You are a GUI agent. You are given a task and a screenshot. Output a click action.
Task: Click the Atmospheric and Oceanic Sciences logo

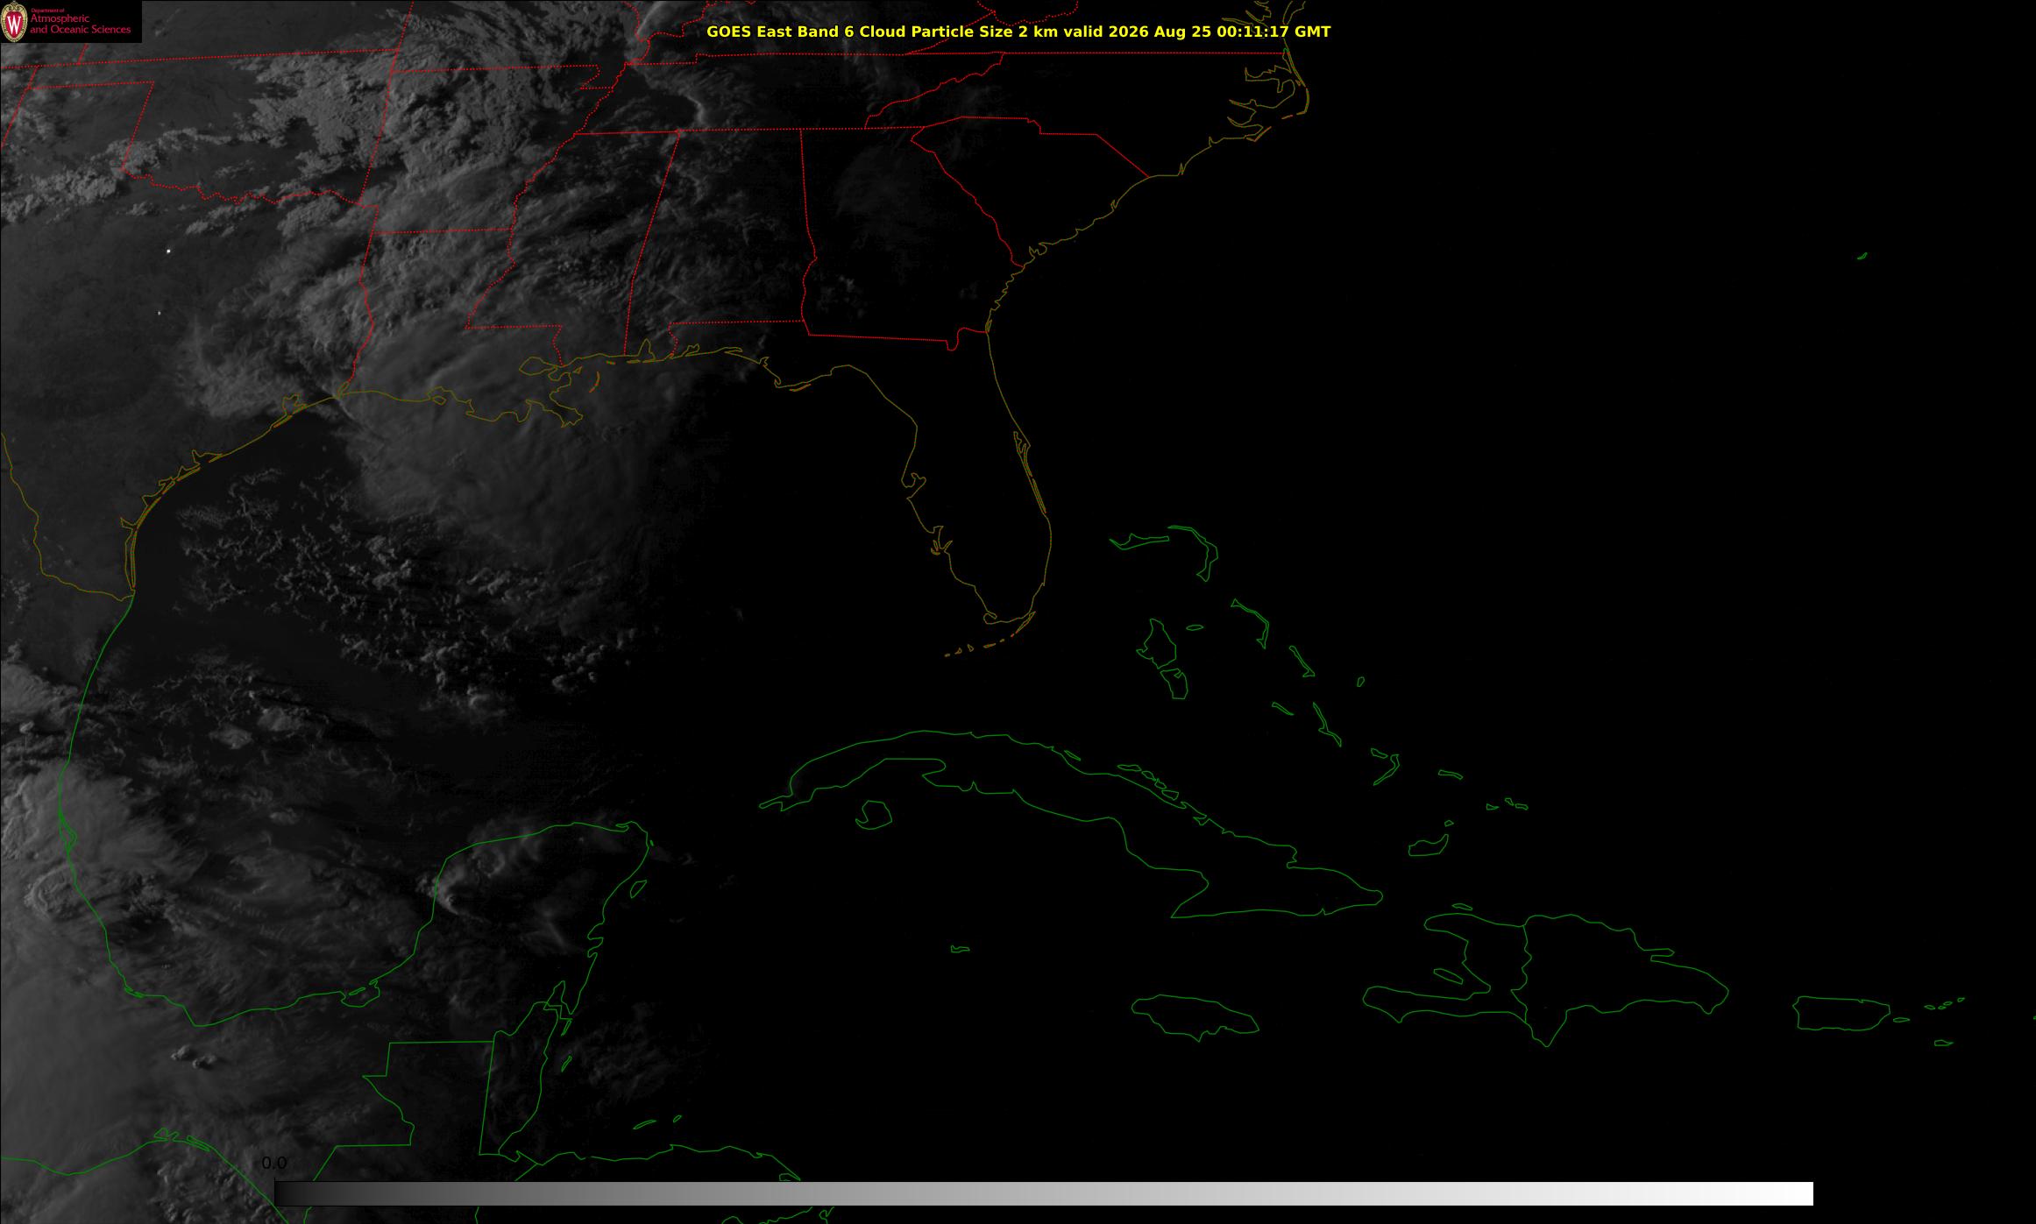[70, 22]
